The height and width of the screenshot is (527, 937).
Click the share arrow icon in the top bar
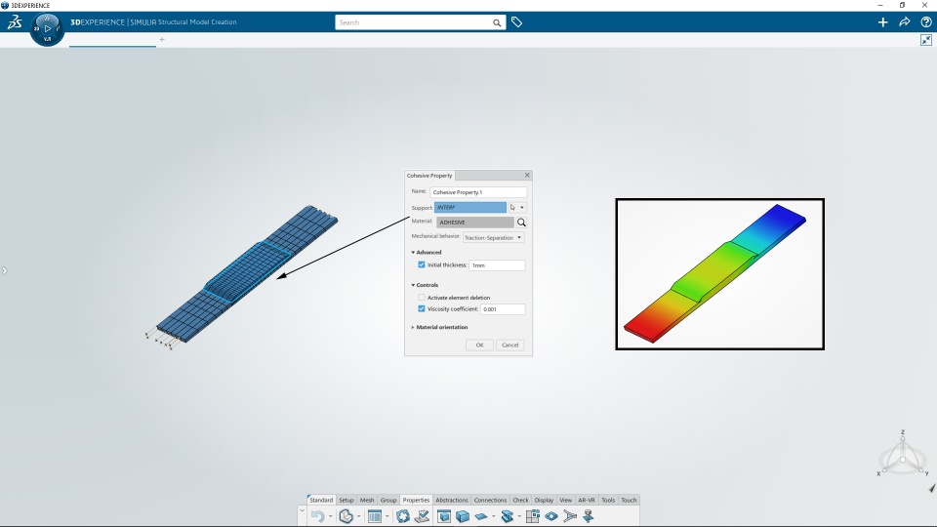(904, 22)
